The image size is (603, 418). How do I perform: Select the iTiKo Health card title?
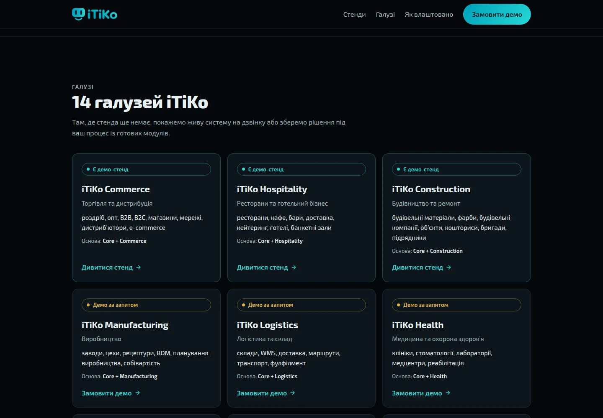(418, 325)
